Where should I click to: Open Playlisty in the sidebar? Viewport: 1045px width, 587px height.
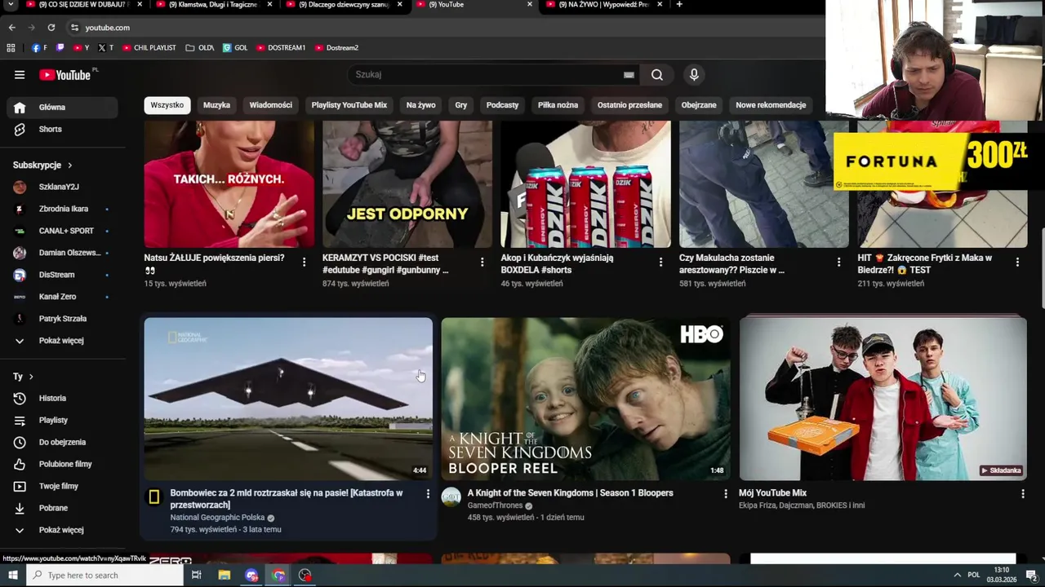pyautogui.click(x=62, y=421)
